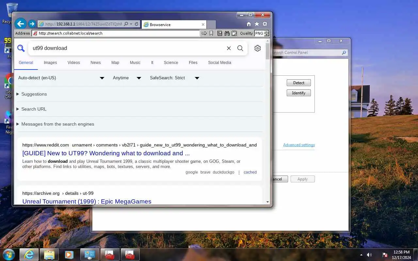Open the IE Home page icon
The height and width of the screenshot is (261, 418).
pos(249,24)
